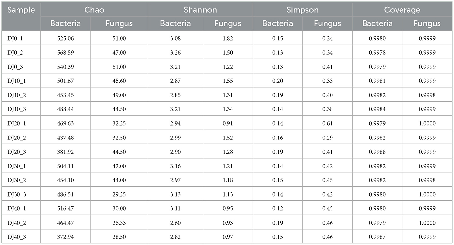Click the Fungus subheader under Coverage
The height and width of the screenshot is (245, 454).
[x=427, y=23]
